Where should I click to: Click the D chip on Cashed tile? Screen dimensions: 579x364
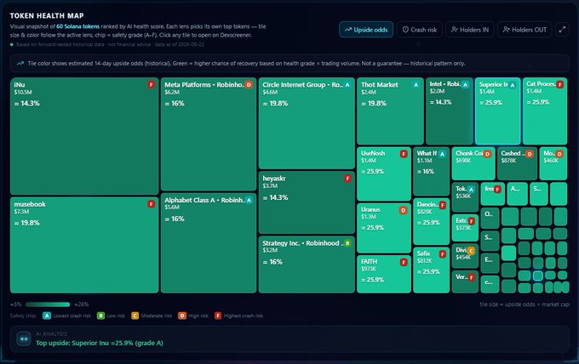(x=530, y=154)
